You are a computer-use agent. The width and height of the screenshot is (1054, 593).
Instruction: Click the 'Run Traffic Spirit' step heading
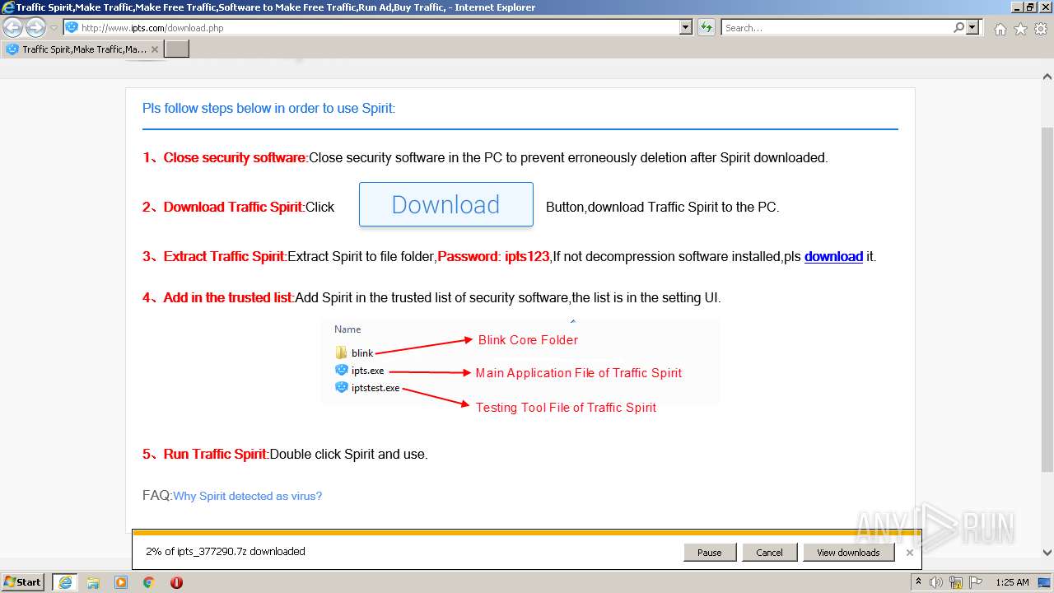(216, 454)
